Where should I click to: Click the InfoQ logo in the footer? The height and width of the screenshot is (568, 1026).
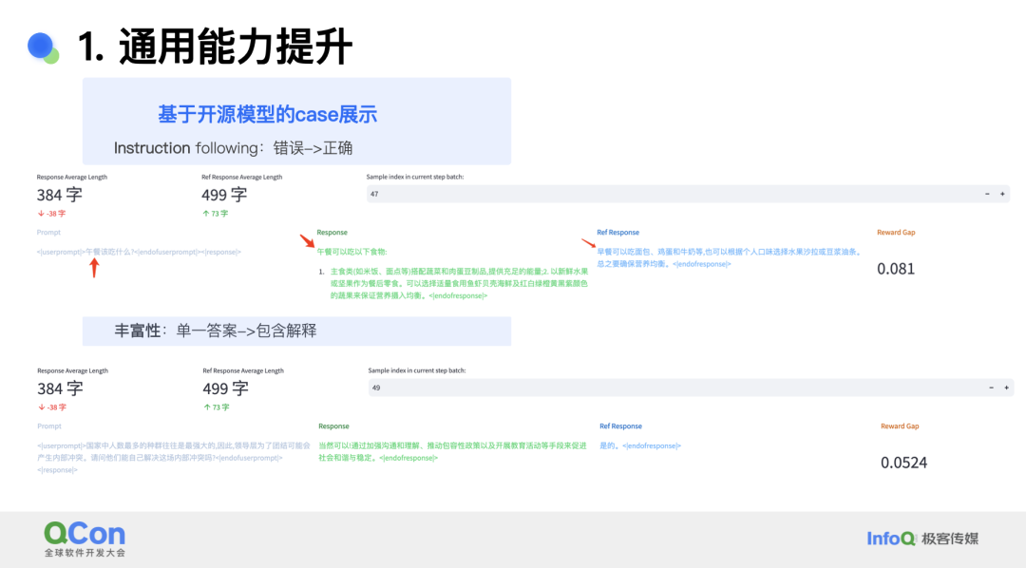[890, 539]
